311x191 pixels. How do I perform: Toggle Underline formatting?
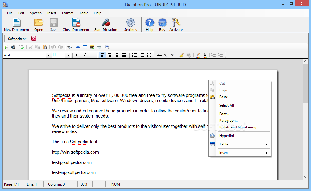[x=92, y=55]
